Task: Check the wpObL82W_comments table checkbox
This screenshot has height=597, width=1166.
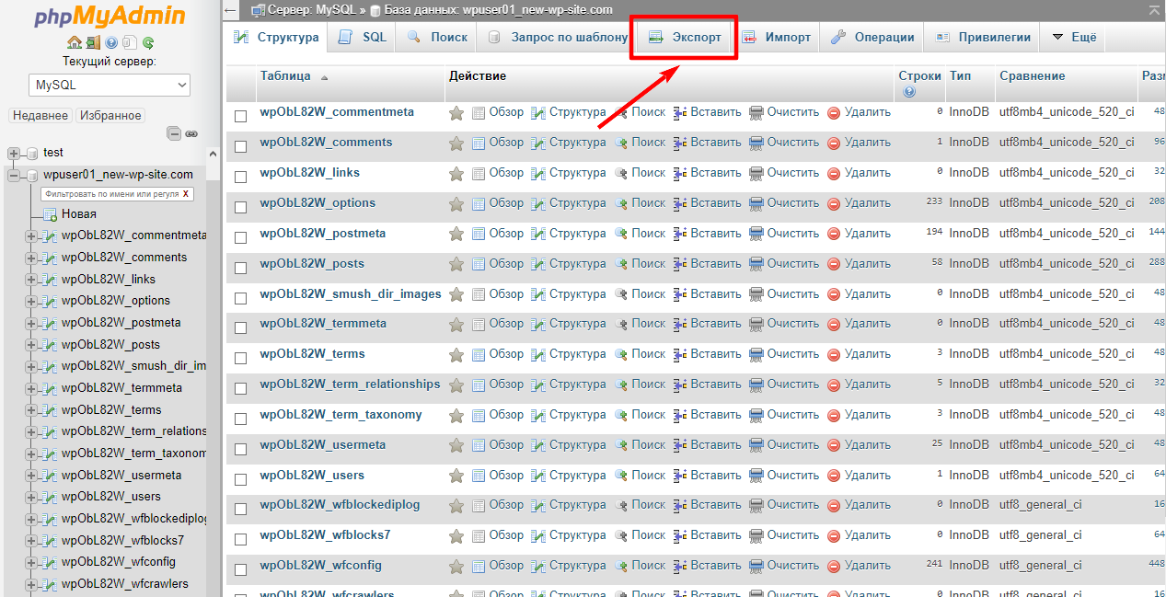Action: (x=241, y=146)
